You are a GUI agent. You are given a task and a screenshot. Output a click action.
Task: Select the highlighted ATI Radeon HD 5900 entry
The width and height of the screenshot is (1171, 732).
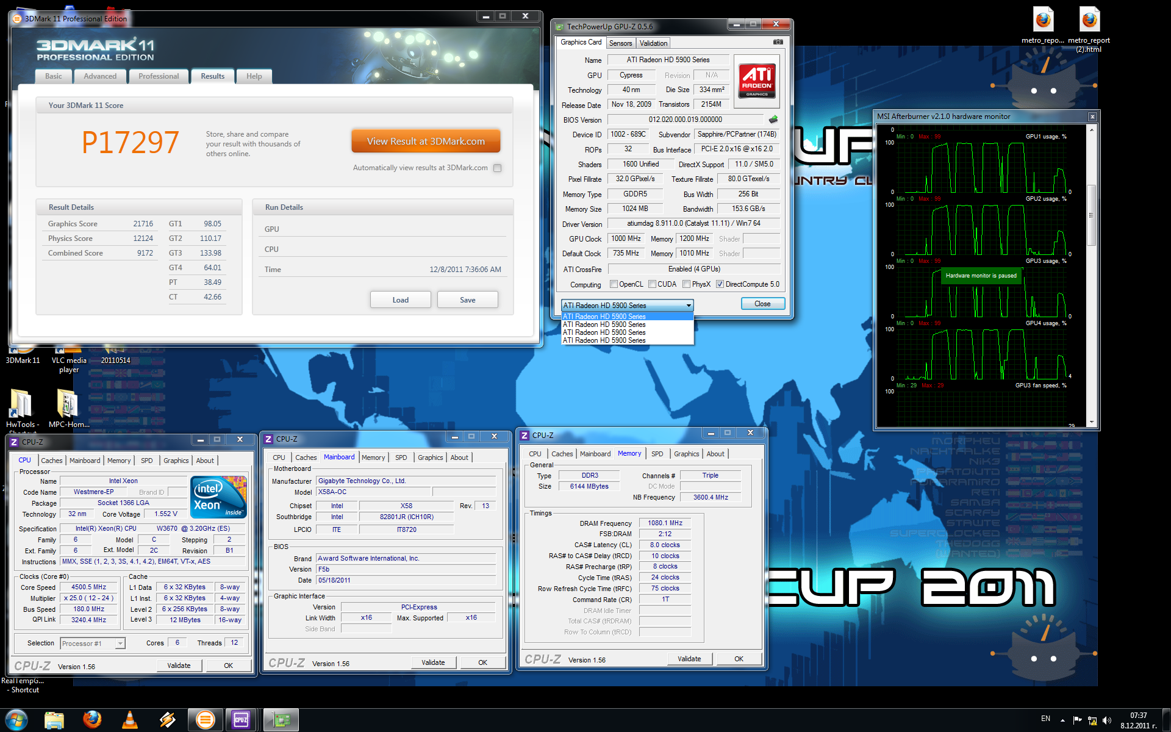pos(627,317)
